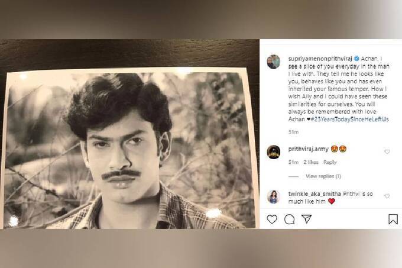Open prithviraj.army's avatar

(x=273, y=151)
